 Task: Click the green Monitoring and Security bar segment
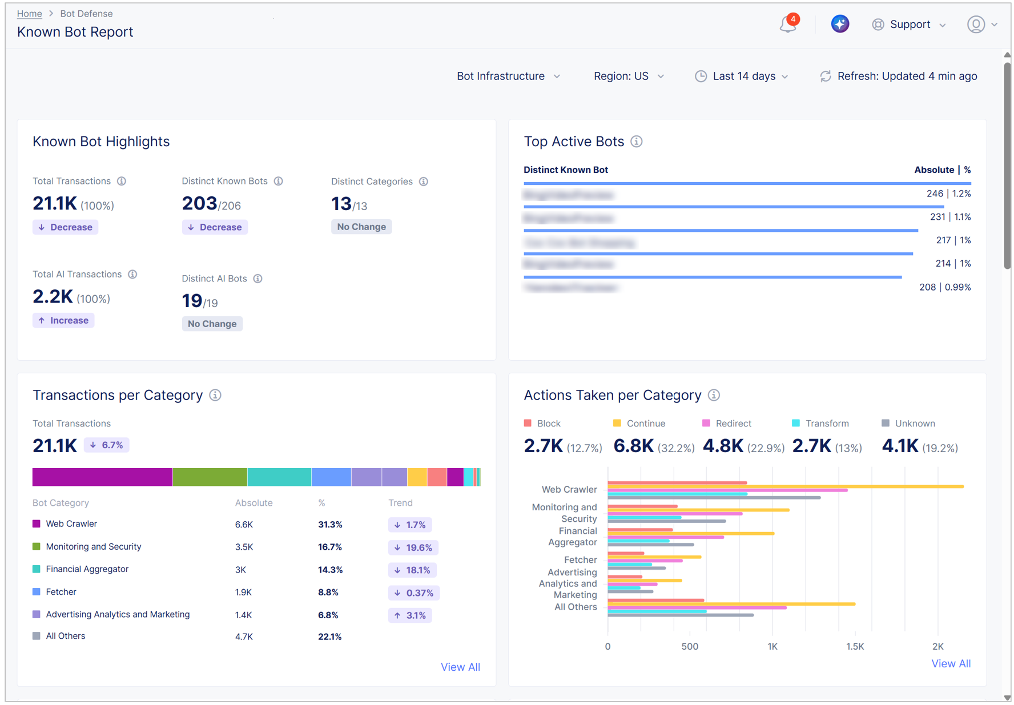tap(210, 477)
